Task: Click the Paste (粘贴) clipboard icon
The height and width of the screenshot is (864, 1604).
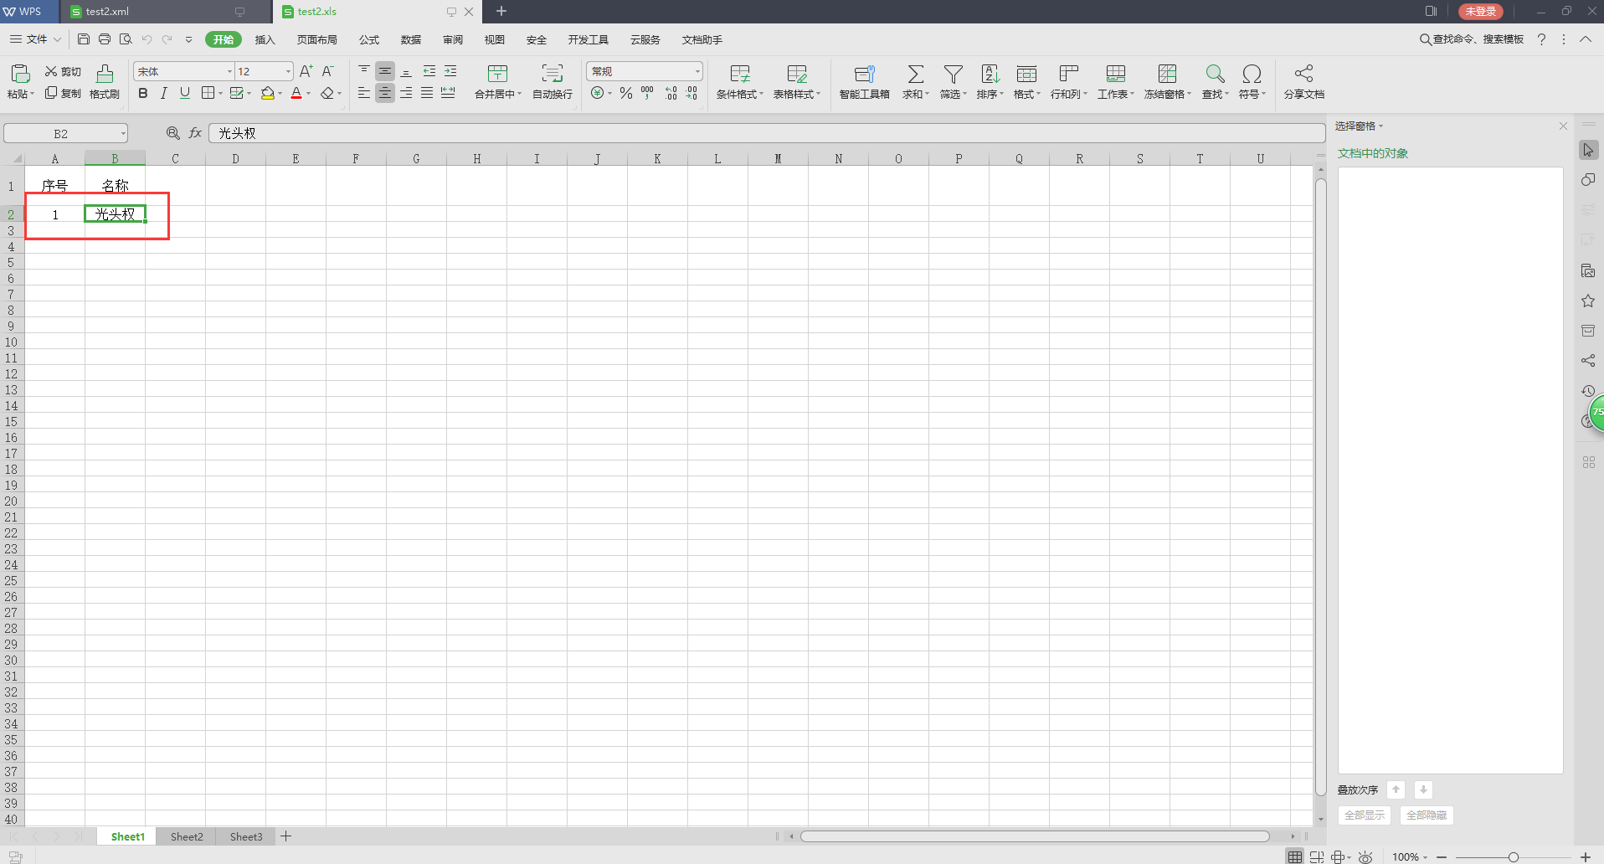Action: (x=20, y=74)
